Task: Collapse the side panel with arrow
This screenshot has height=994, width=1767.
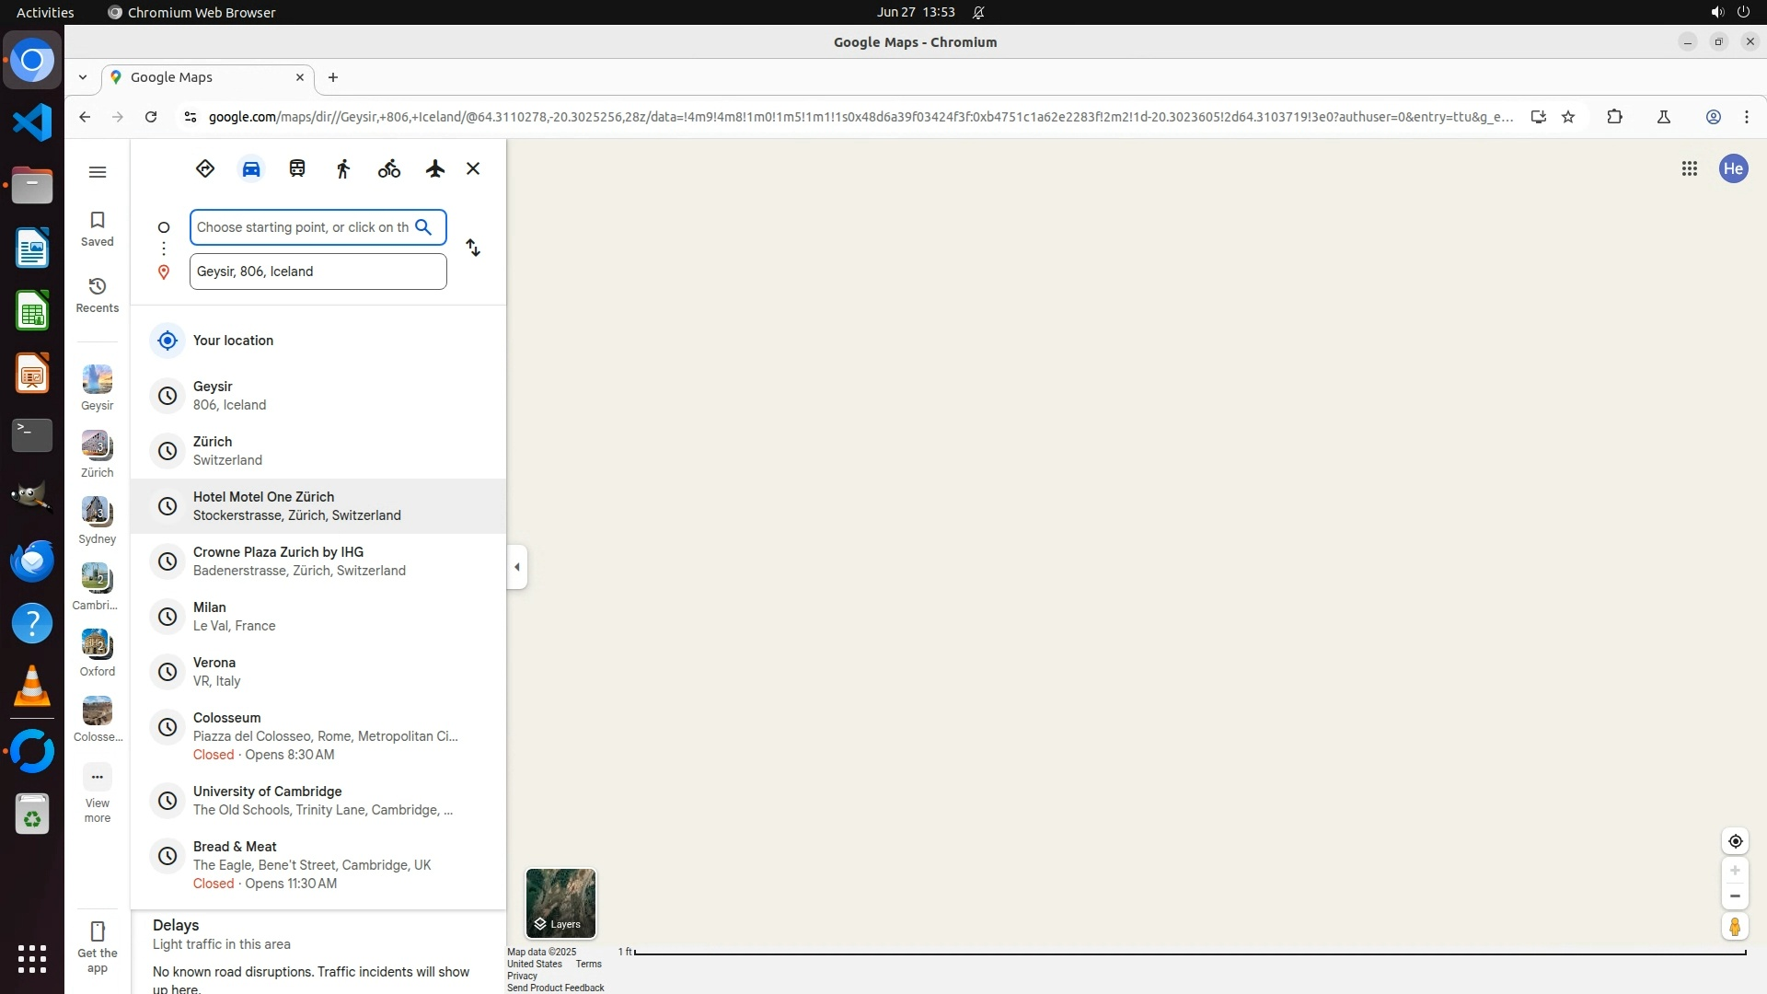Action: 517,567
